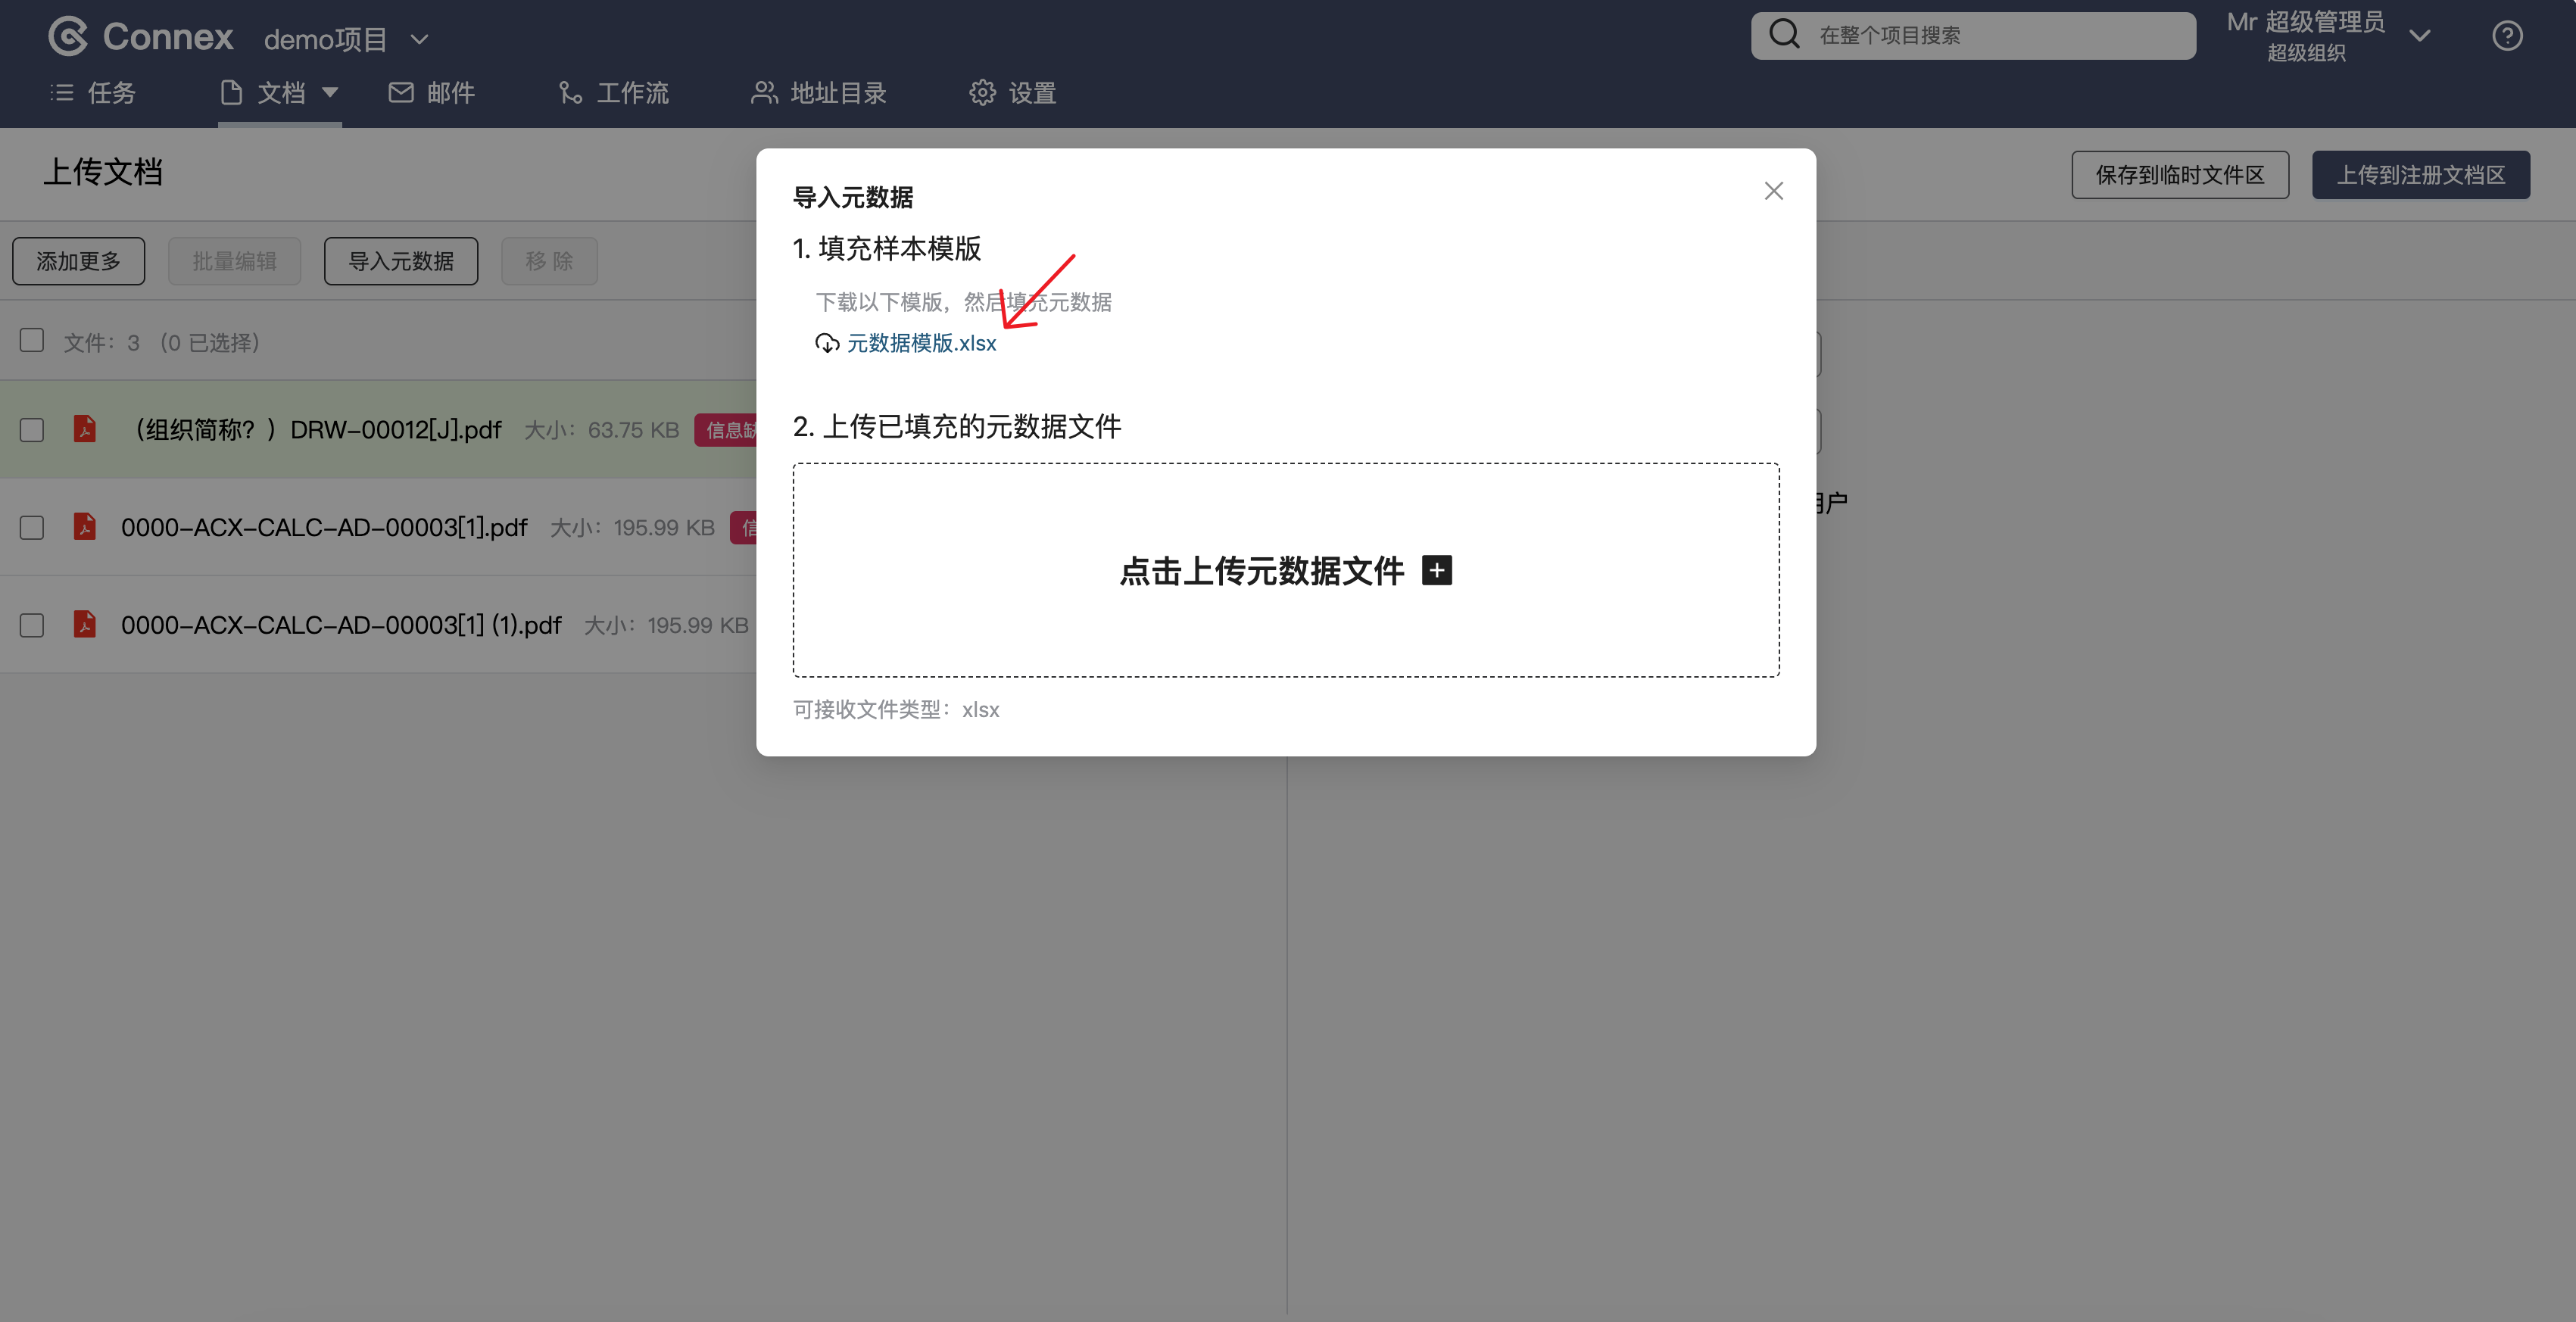Open the 任务 menu
Screen dimensions: 2576x1322
click(x=93, y=93)
